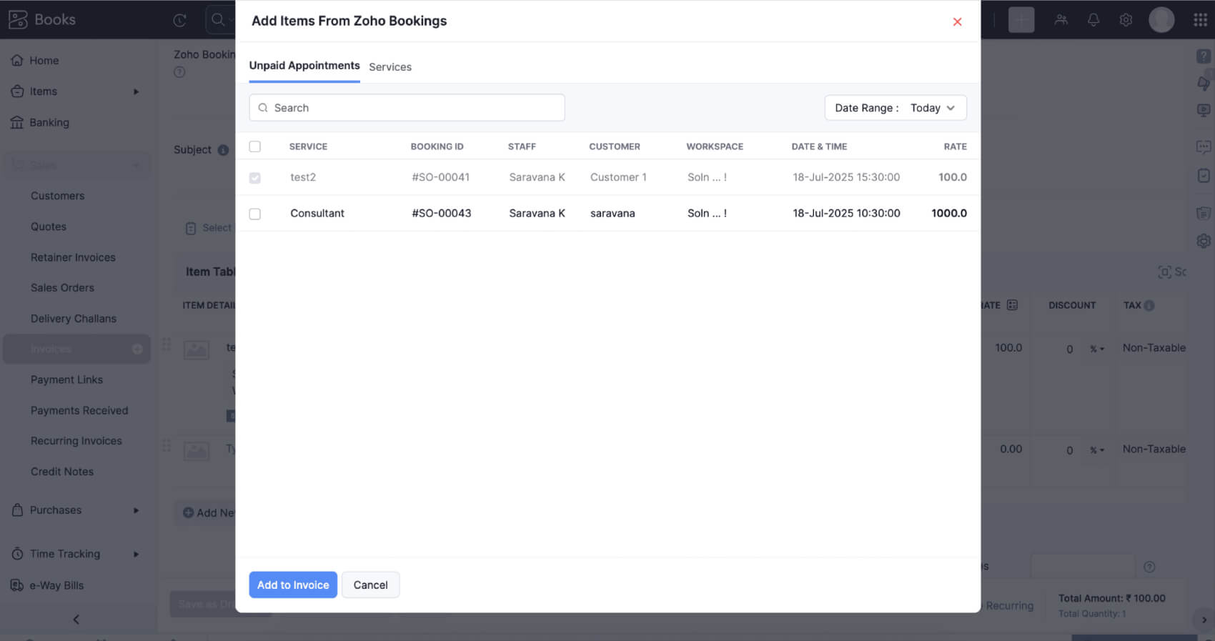Open the referrals people icon
The image size is (1215, 641).
1061,20
